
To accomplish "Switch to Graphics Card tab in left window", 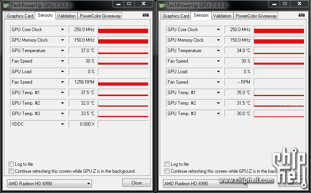I will point(20,16).
